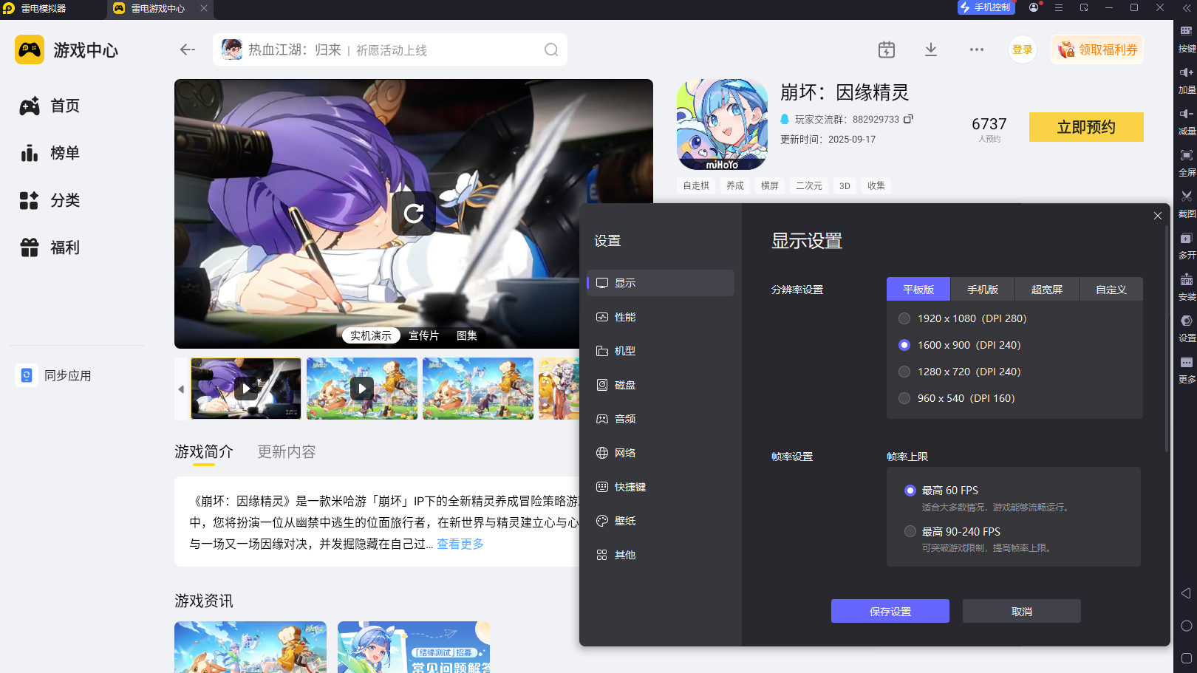Switch to the 手机版 resolution tab
1197x673 pixels.
coord(982,289)
